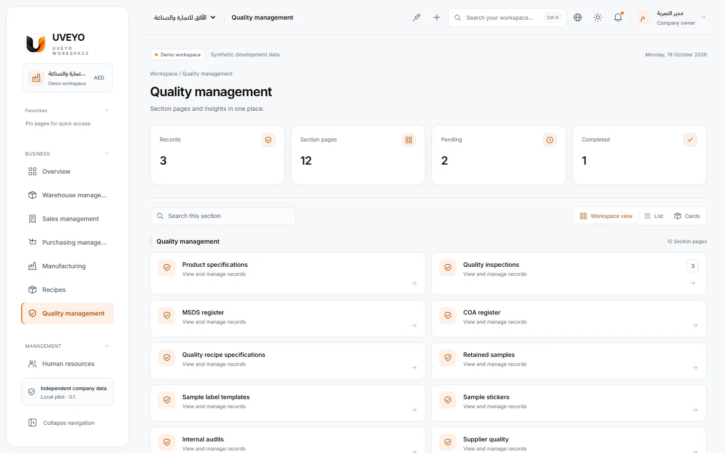
Task: Collapse the MANAGEMENT section
Action: (107, 346)
